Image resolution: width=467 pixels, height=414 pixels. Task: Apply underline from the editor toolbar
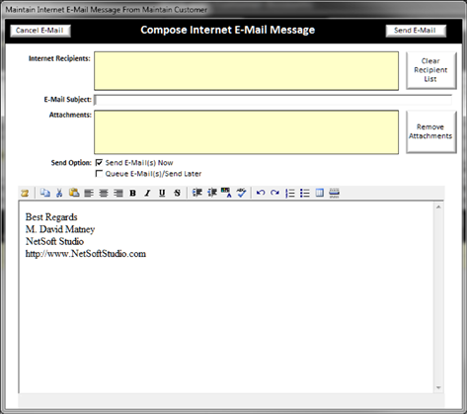point(162,193)
